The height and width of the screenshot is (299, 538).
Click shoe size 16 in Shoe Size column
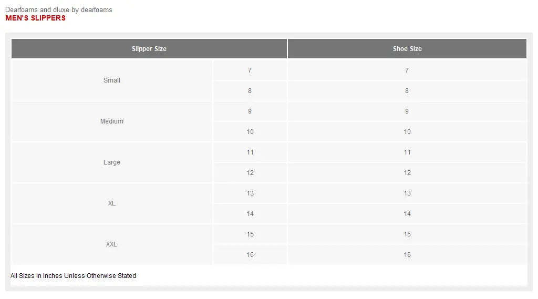407,255
